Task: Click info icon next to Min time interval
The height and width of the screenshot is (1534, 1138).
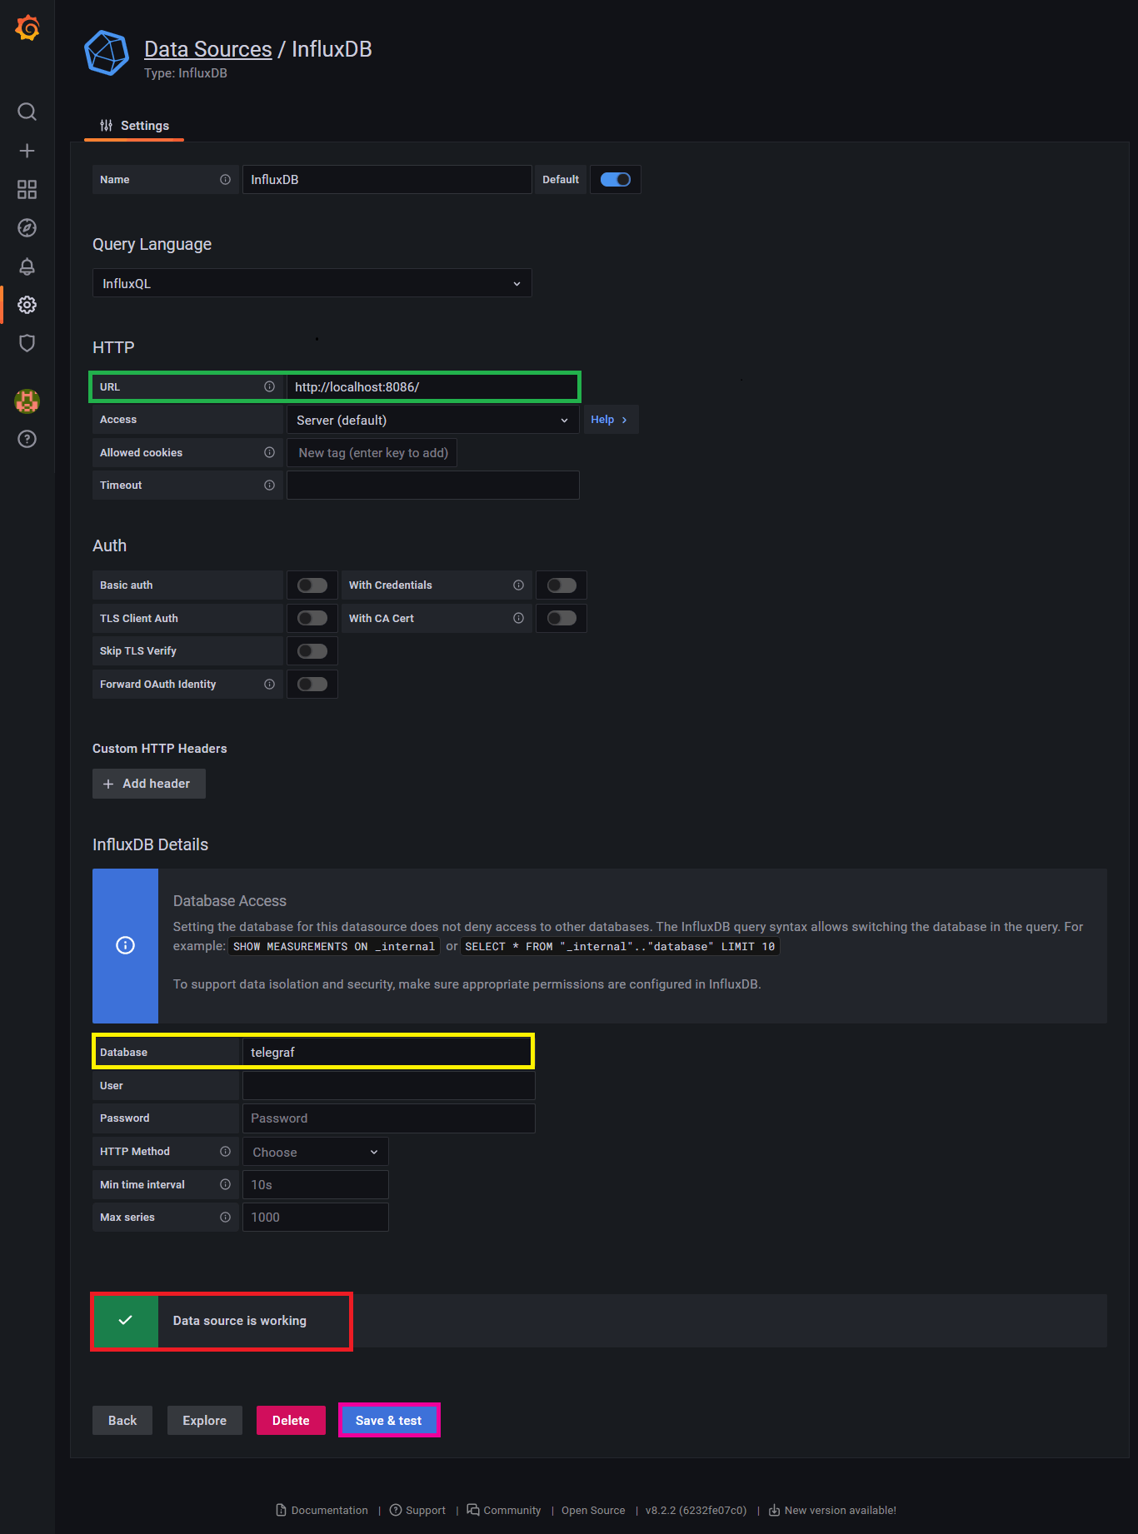Action: (x=225, y=1184)
